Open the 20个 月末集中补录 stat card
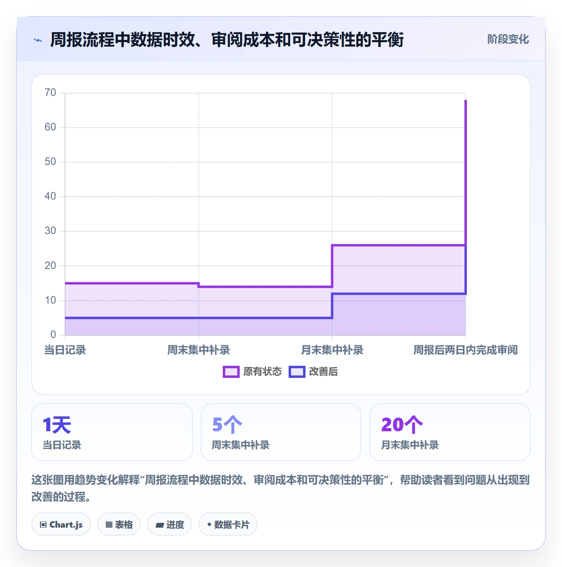 [x=450, y=432]
